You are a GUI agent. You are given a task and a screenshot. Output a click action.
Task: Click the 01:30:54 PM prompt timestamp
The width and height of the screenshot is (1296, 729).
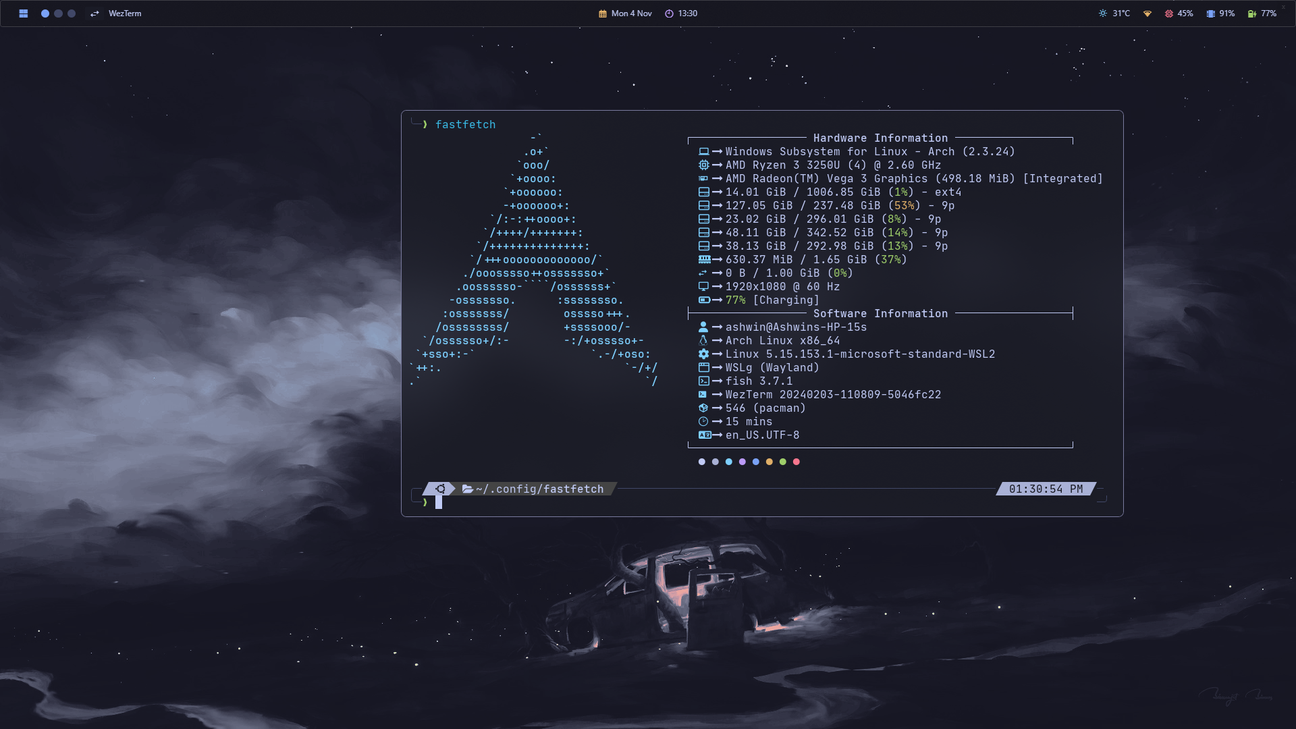tap(1046, 489)
